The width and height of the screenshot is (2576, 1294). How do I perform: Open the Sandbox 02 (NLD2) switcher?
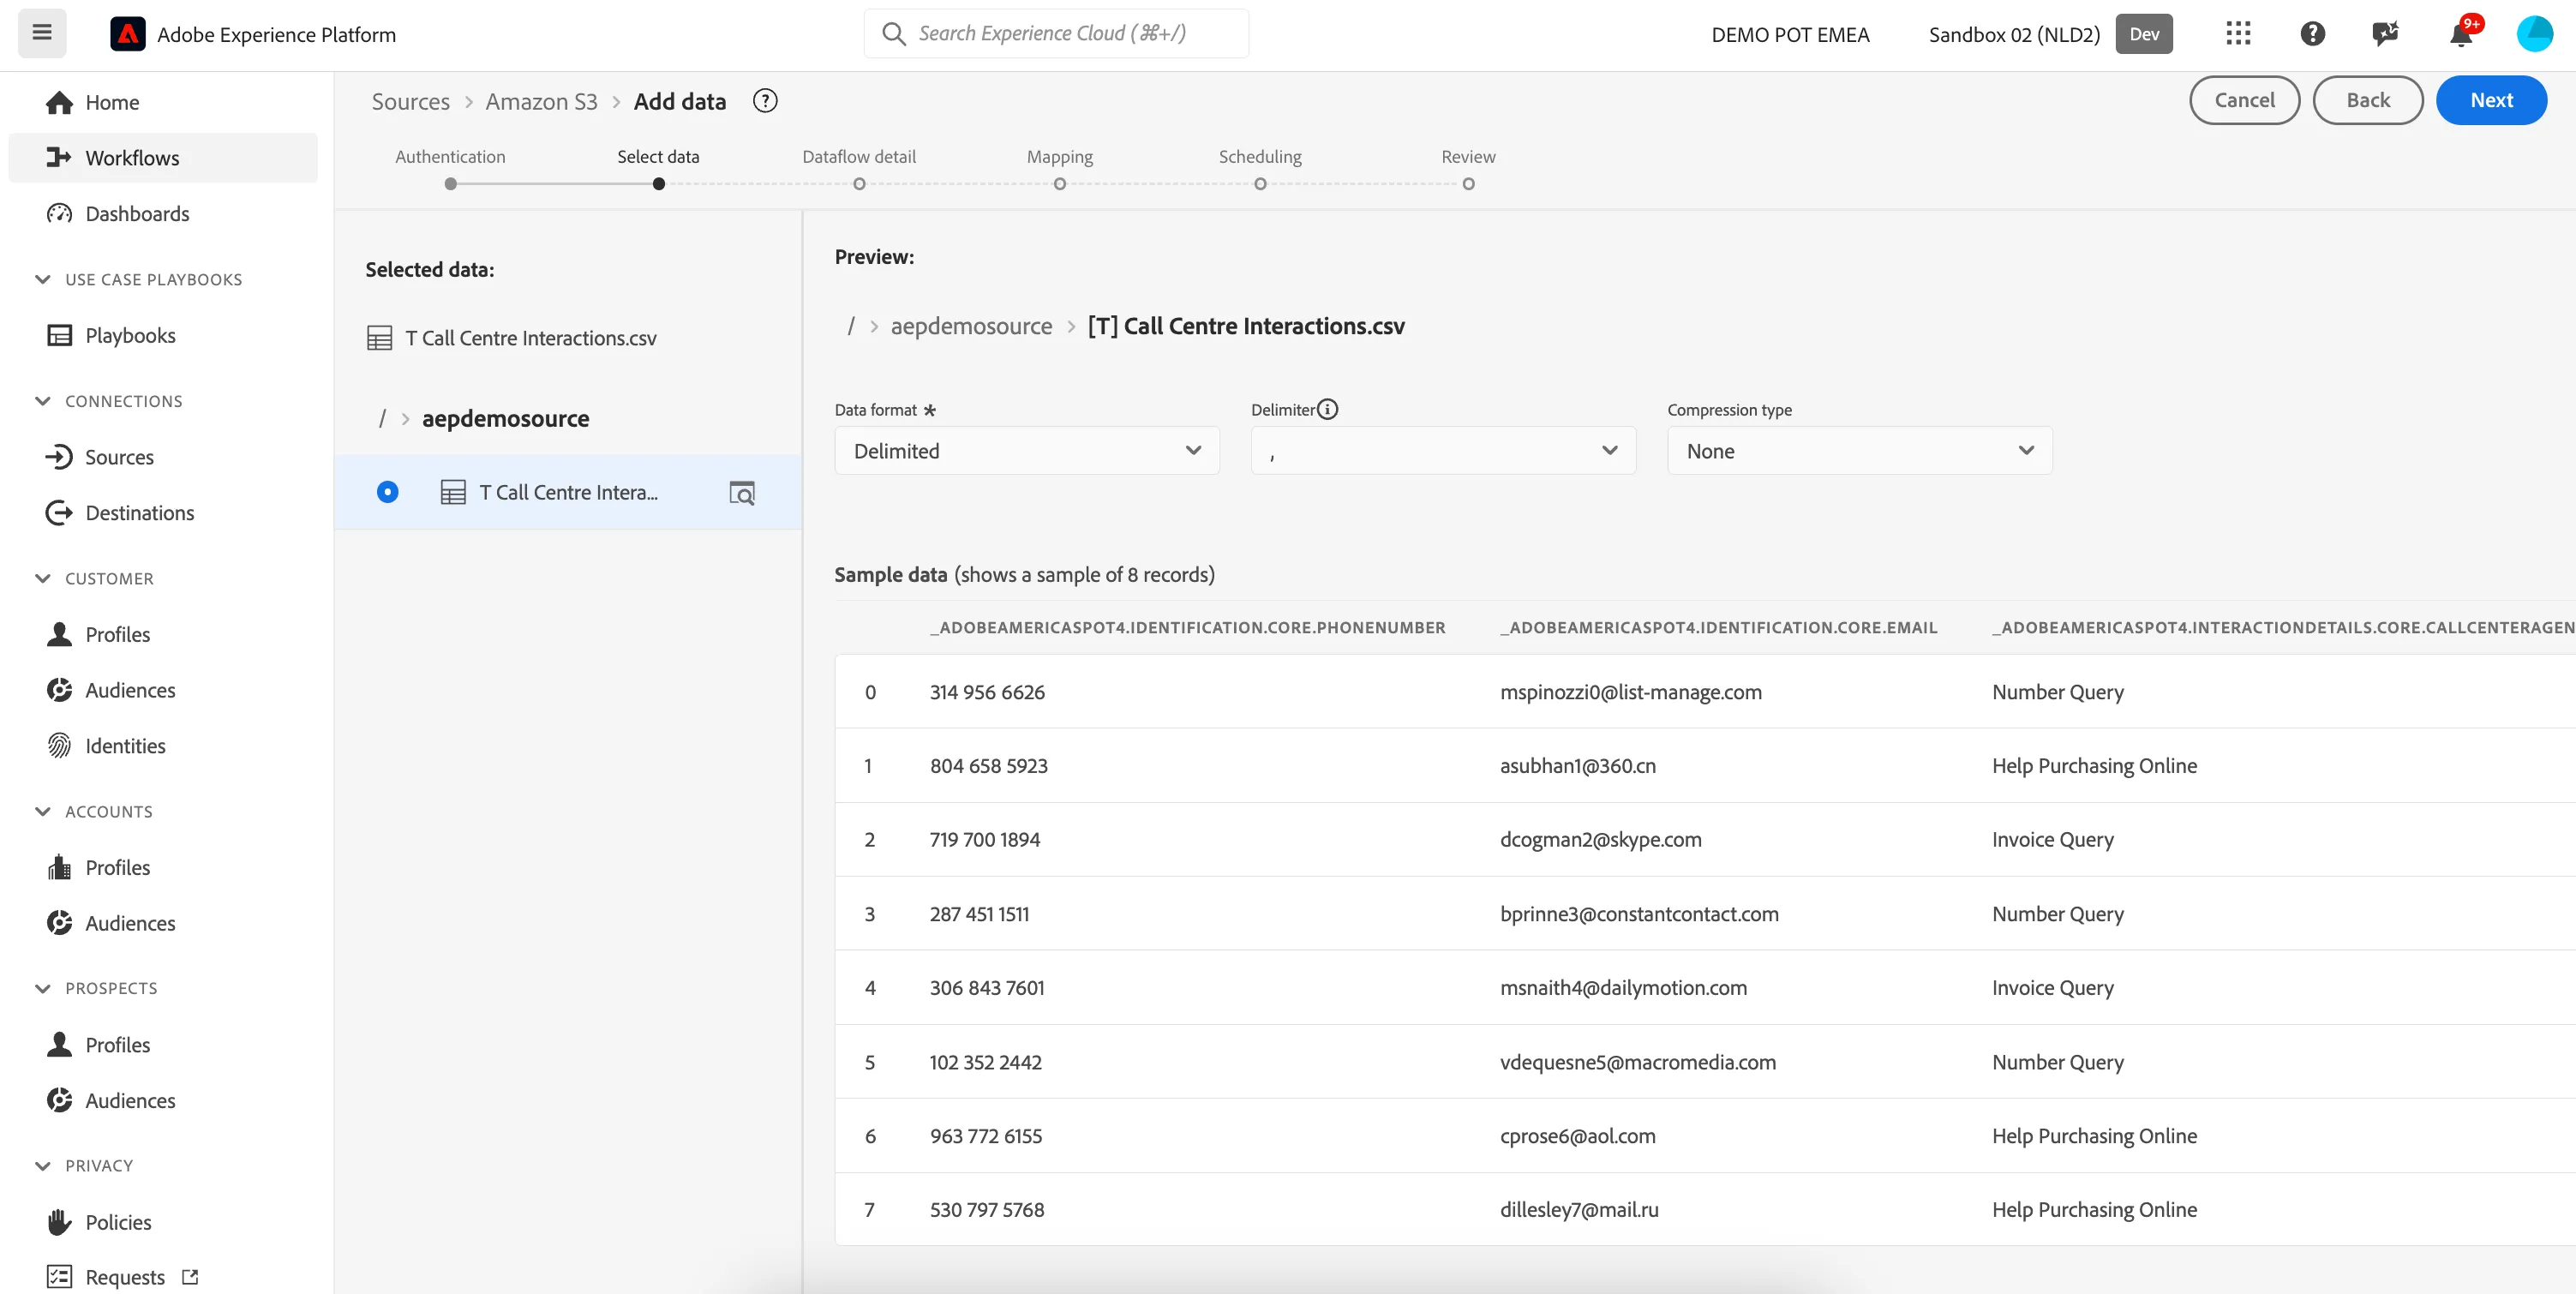tap(2050, 34)
